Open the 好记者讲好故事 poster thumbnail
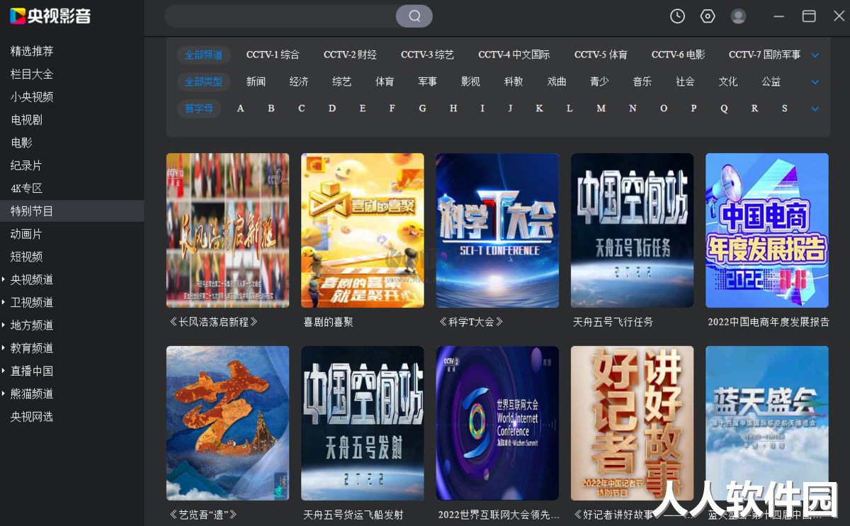850x526 pixels. (632, 423)
